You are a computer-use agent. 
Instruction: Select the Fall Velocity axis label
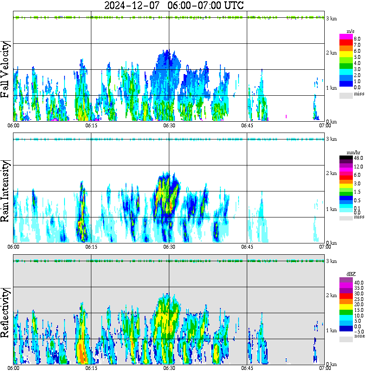5,70
